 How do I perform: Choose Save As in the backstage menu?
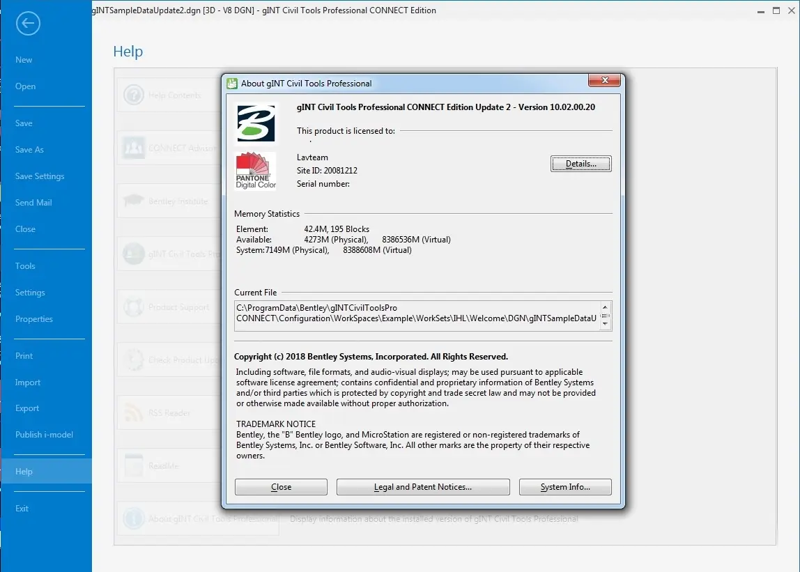coord(29,150)
